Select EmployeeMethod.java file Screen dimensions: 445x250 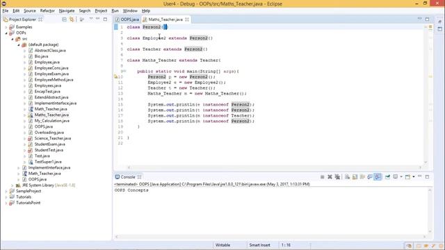click(54, 80)
